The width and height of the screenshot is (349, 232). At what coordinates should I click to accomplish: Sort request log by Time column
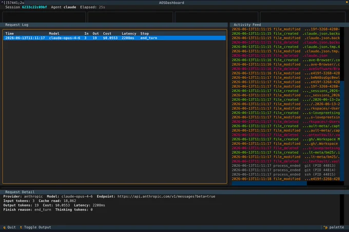click(10, 33)
